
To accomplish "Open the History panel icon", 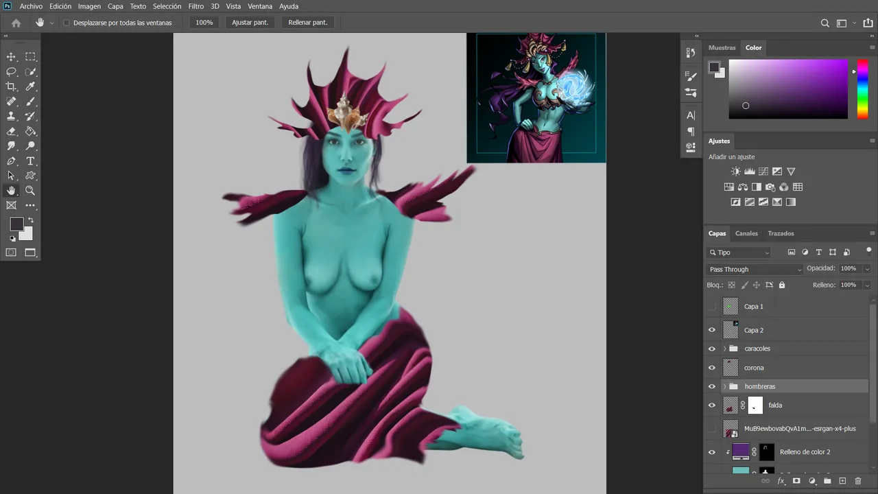I will click(x=691, y=53).
